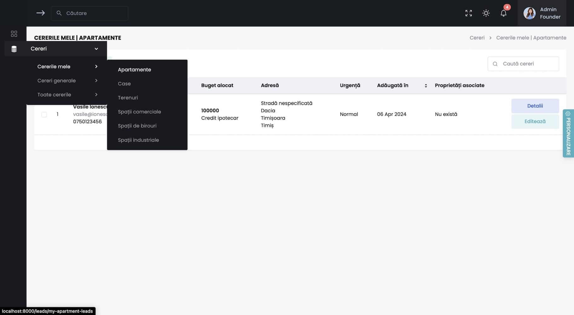
Task: Toggle light mode with sun icon
Action: tap(486, 13)
